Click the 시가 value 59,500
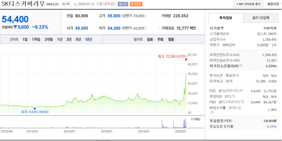Image resolution: width=282 pixels, height=141 pixels. point(82,28)
